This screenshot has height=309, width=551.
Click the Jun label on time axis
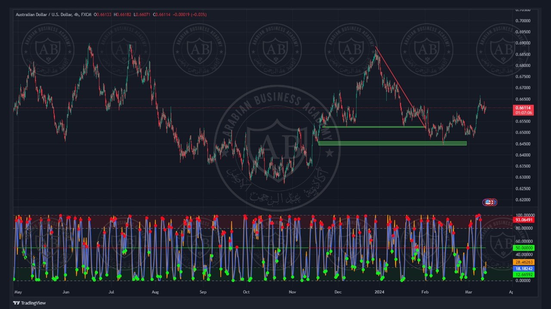coord(66,292)
